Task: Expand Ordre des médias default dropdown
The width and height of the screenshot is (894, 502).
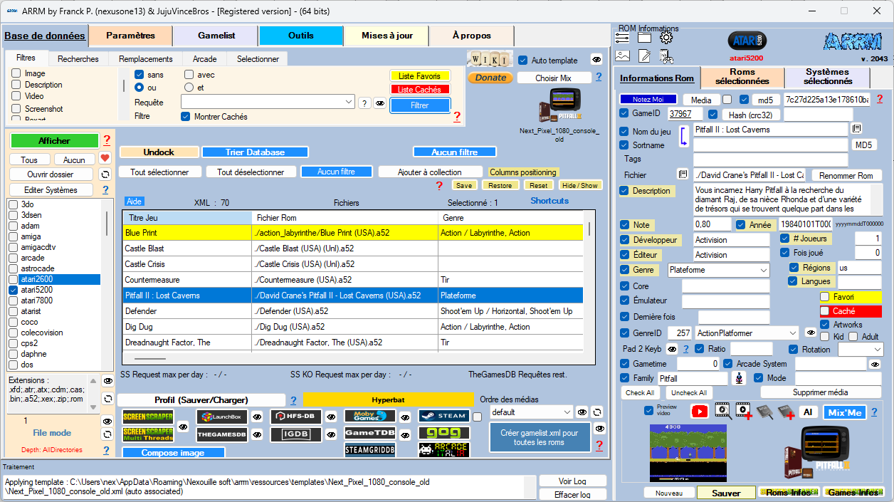Action: [567, 412]
